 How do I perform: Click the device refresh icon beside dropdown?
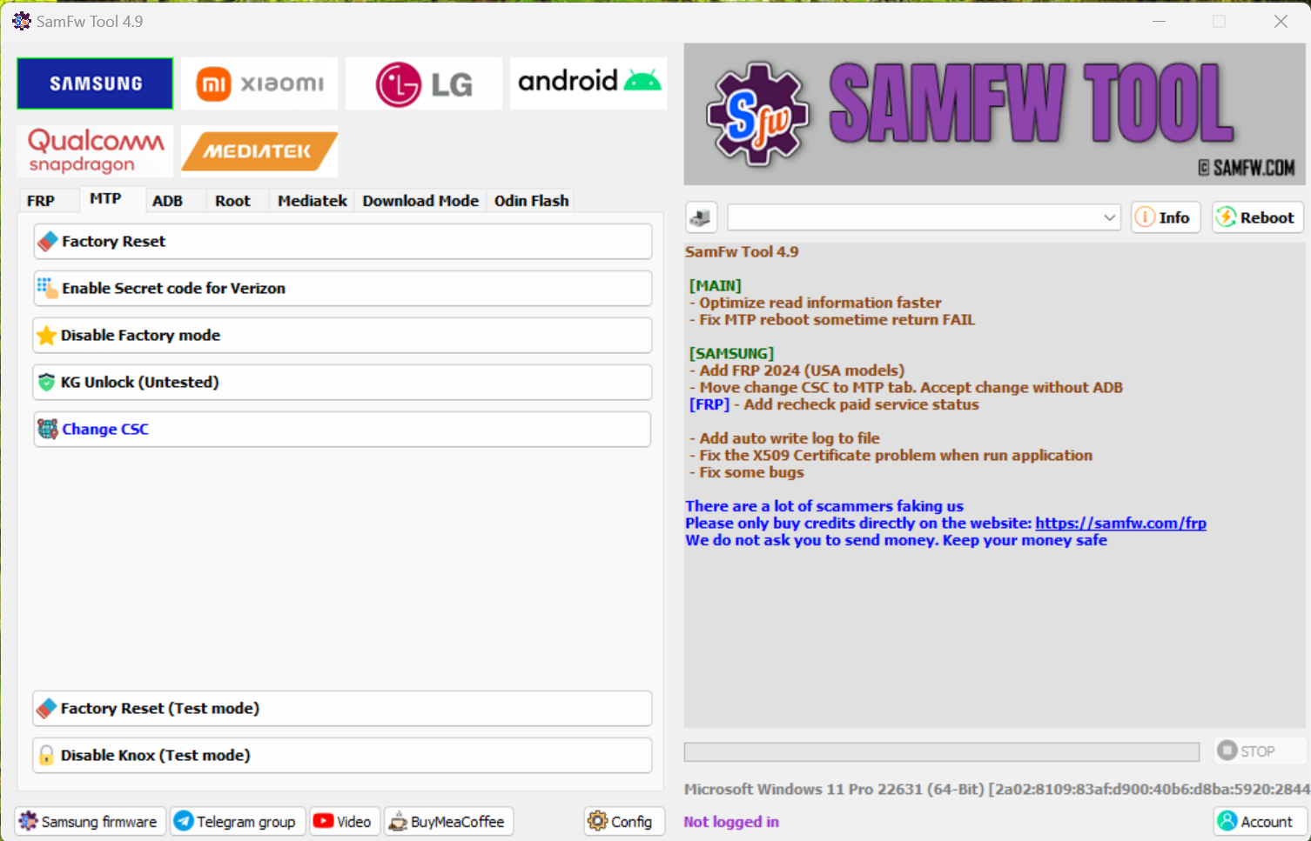701,217
